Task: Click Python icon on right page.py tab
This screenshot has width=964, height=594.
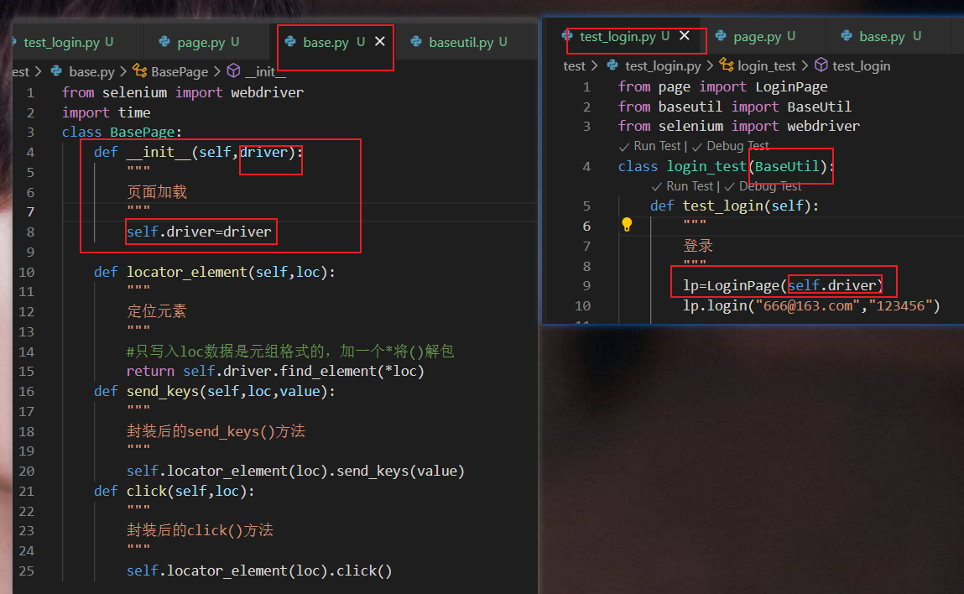Action: (x=721, y=36)
